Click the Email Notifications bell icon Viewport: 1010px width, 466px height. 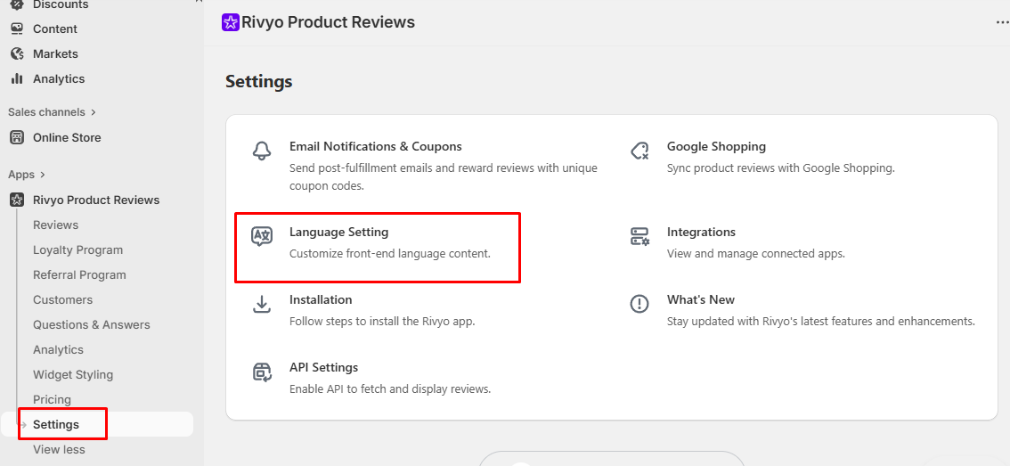coord(262,151)
